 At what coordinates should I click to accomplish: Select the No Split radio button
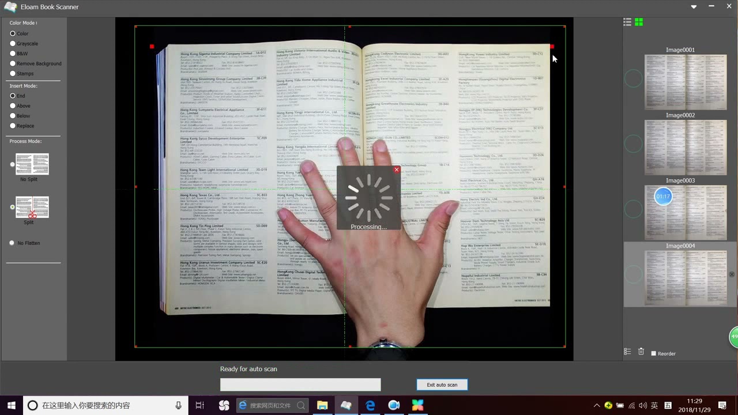pyautogui.click(x=13, y=164)
